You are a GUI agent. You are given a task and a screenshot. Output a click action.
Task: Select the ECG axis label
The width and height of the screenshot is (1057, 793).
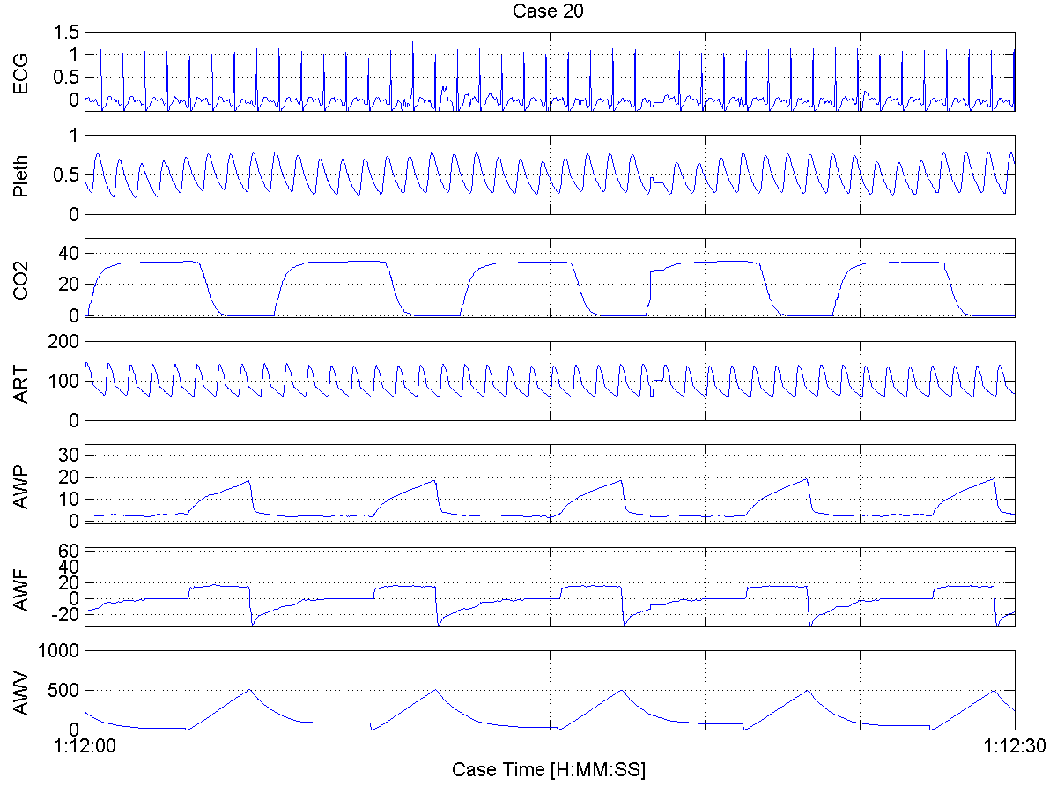[x=20, y=72]
